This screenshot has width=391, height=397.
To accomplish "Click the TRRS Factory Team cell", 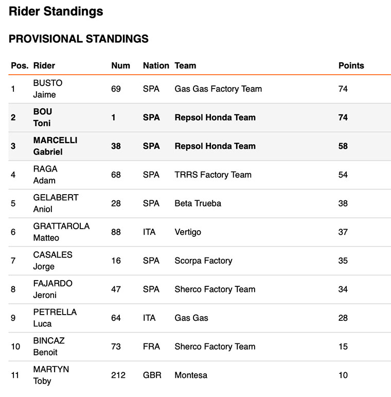I will pyautogui.click(x=213, y=175).
